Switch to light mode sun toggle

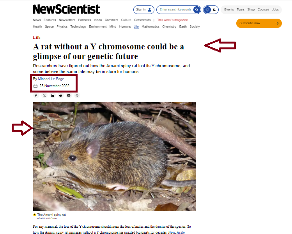[207, 10]
